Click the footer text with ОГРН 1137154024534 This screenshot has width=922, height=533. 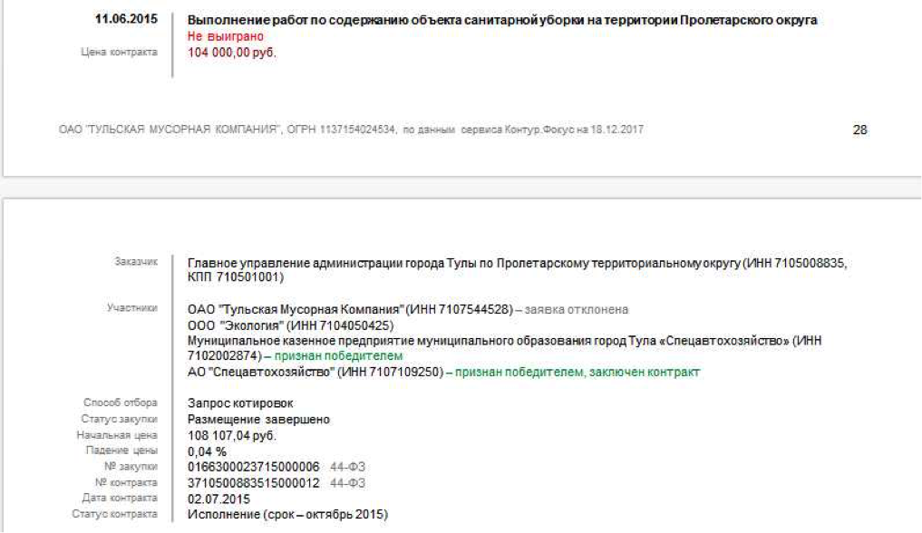pos(350,131)
